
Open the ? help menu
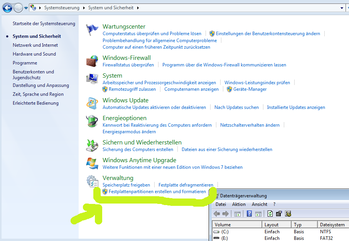275,204
